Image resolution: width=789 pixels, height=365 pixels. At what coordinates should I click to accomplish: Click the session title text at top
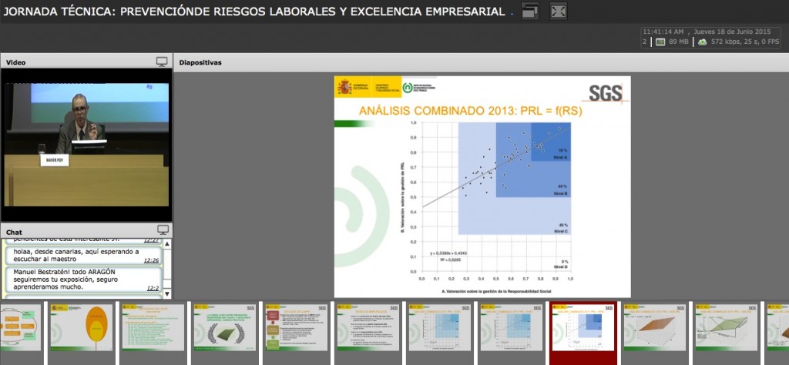[255, 12]
